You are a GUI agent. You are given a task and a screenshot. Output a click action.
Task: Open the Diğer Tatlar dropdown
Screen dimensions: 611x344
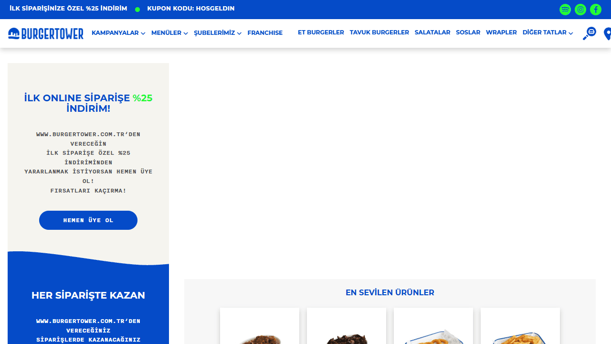click(548, 32)
